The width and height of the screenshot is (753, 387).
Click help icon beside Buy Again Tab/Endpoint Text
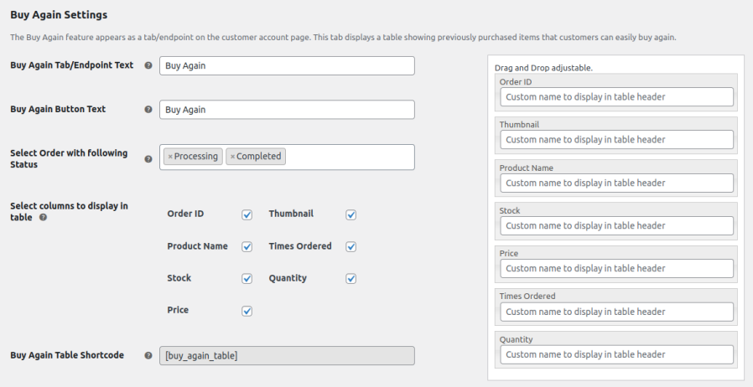[x=148, y=65]
